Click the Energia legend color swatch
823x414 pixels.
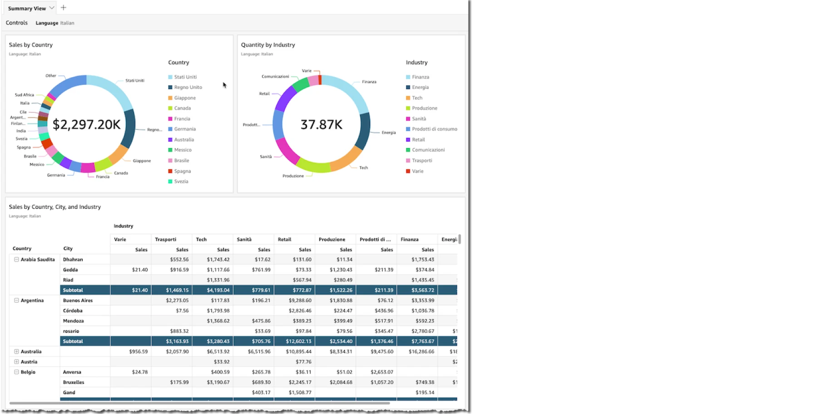coord(408,88)
